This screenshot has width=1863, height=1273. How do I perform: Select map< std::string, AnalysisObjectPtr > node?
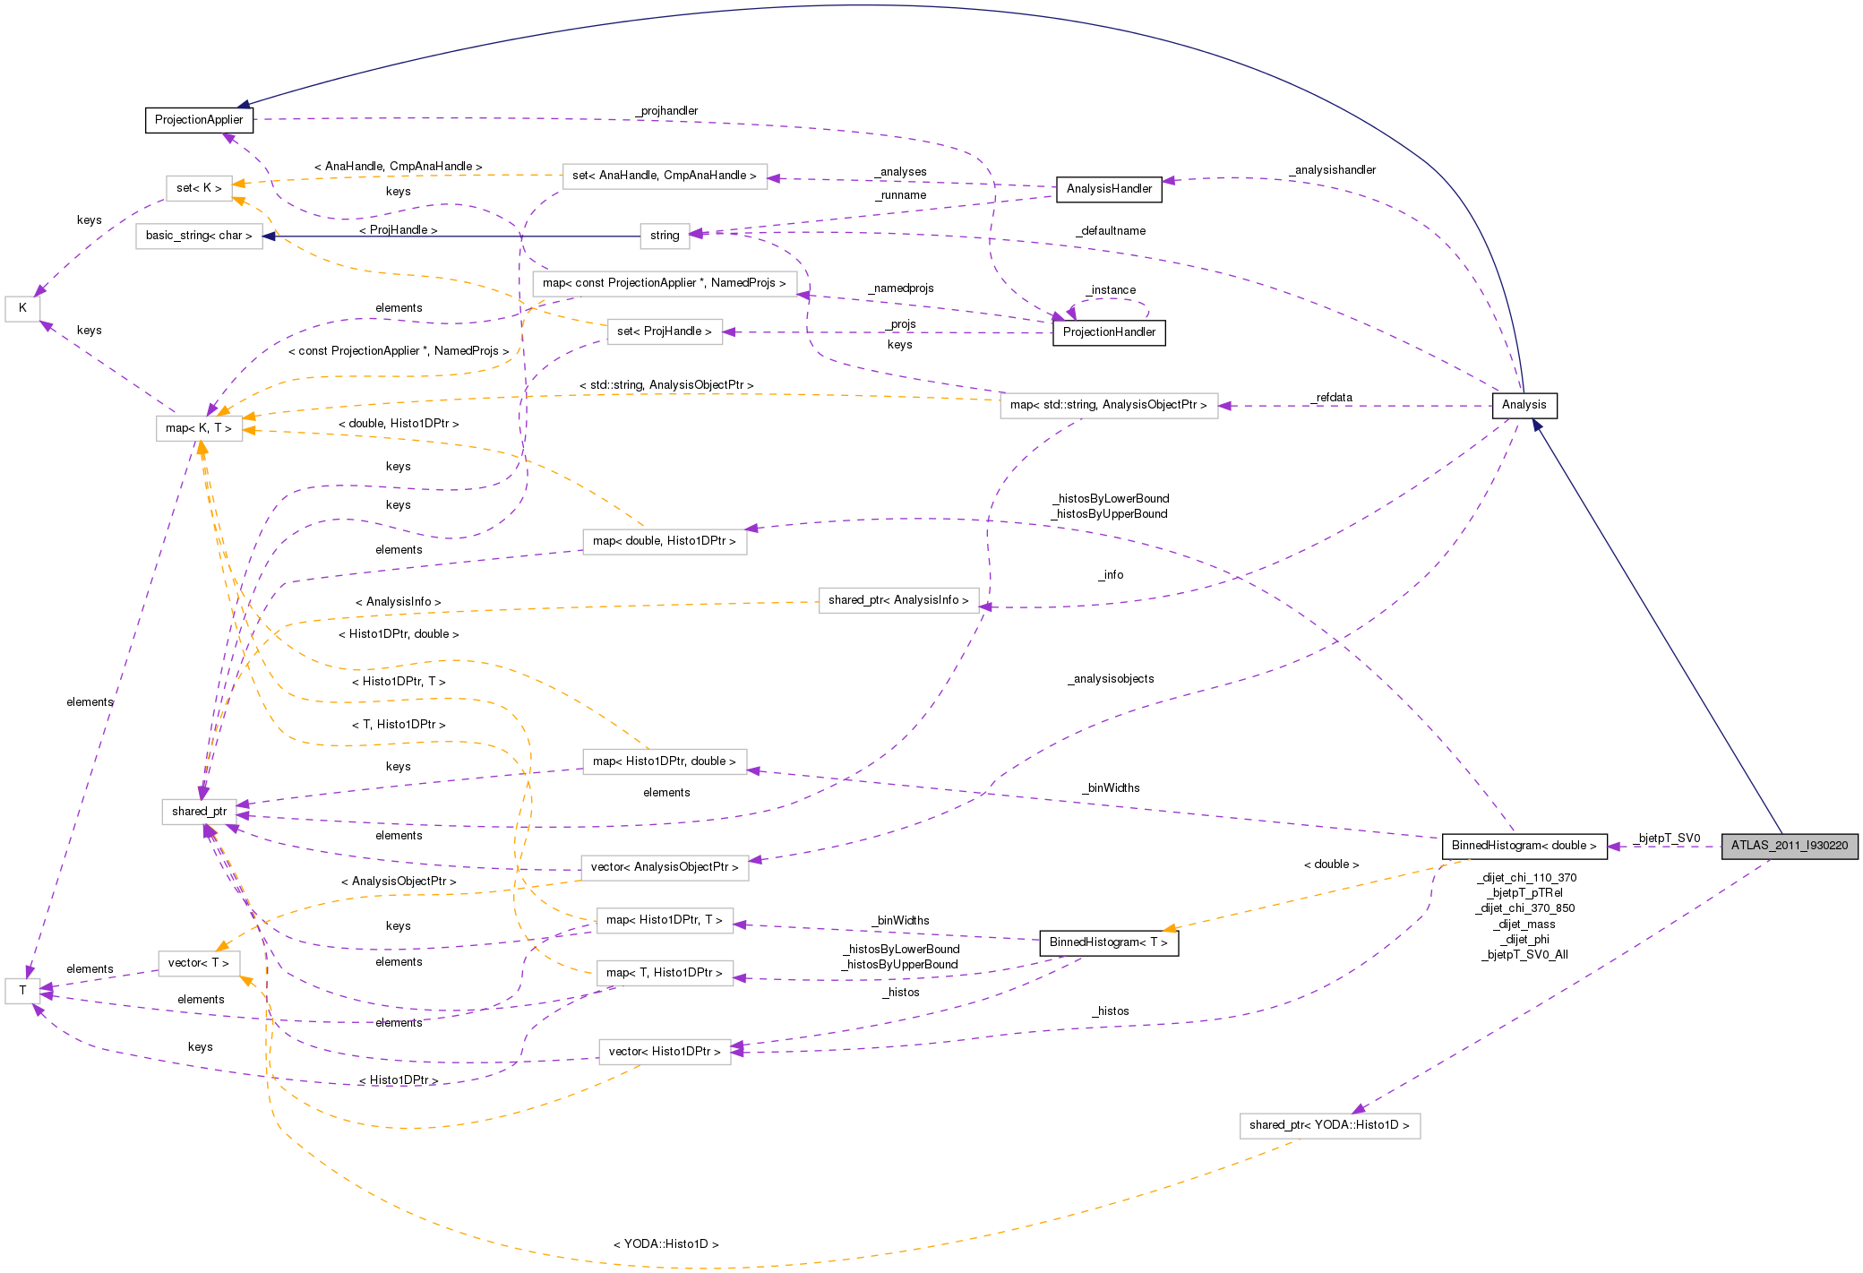point(1109,405)
